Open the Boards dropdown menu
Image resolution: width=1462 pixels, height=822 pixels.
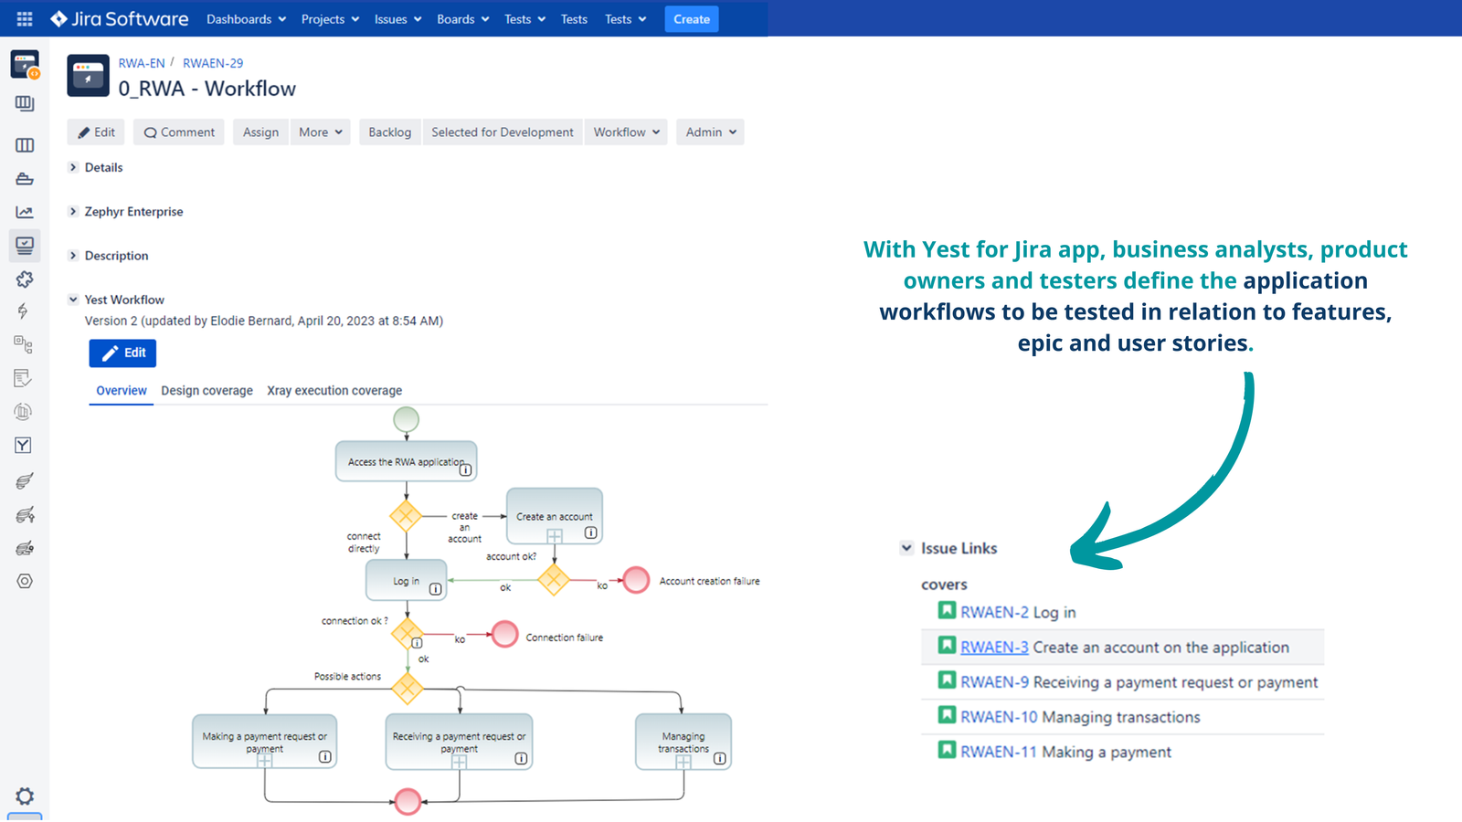pos(463,19)
